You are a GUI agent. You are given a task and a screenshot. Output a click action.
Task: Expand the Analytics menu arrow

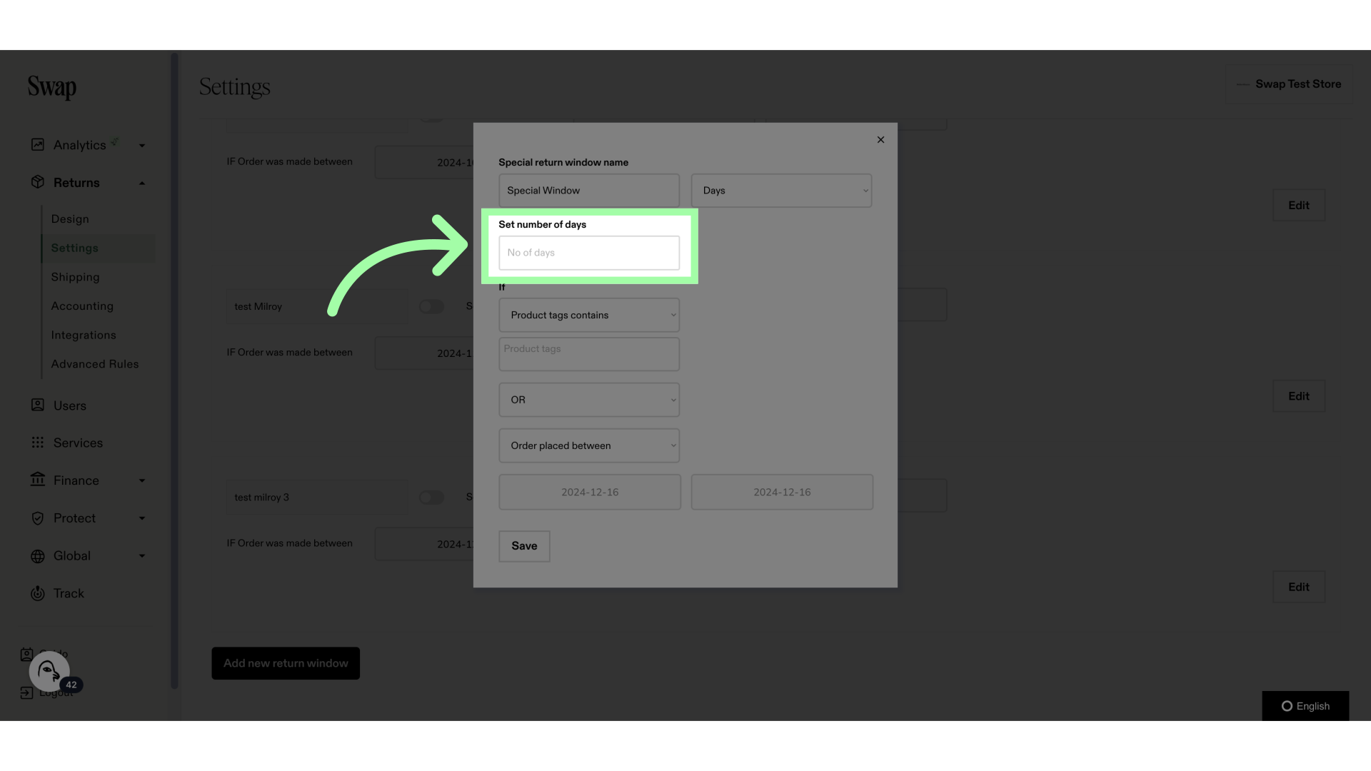[142, 146]
